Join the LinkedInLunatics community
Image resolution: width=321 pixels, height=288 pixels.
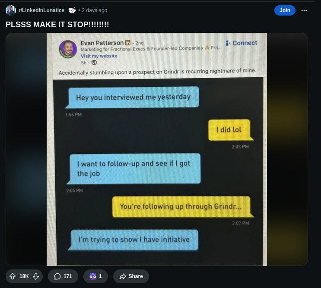click(285, 10)
